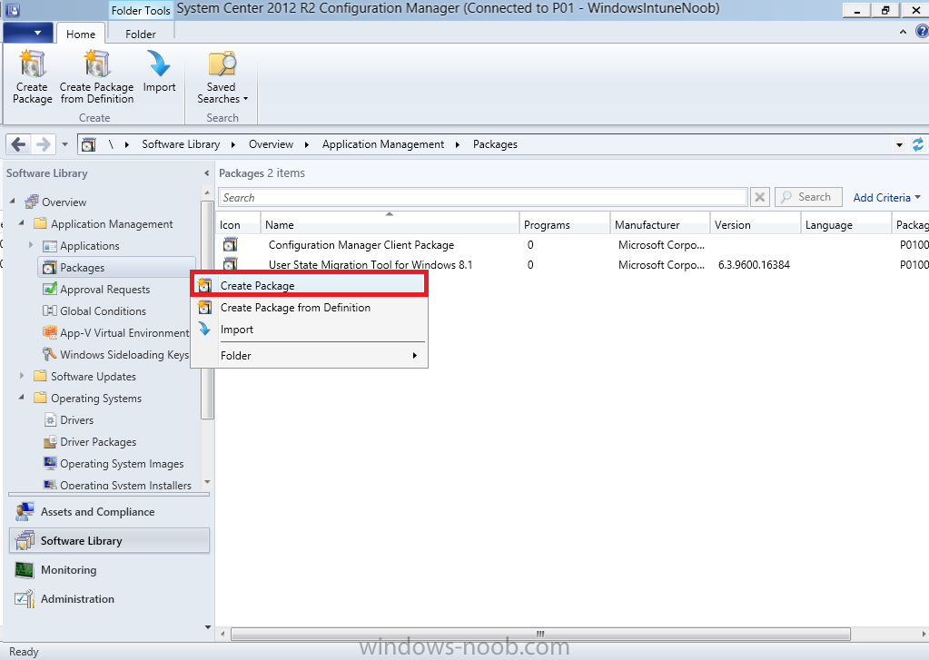Image resolution: width=929 pixels, height=660 pixels.
Task: Expand the workspace list overflow arrow
Action: (207, 626)
